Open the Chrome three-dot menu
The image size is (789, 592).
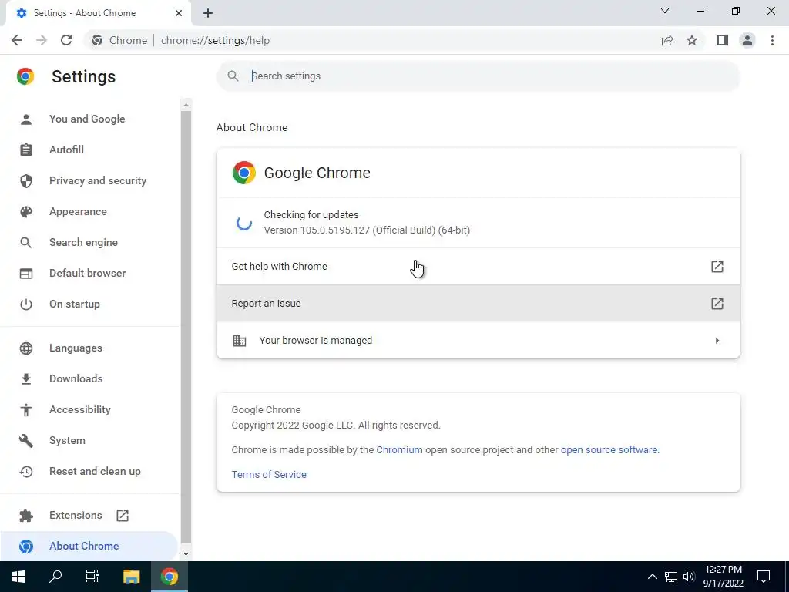coord(772,40)
